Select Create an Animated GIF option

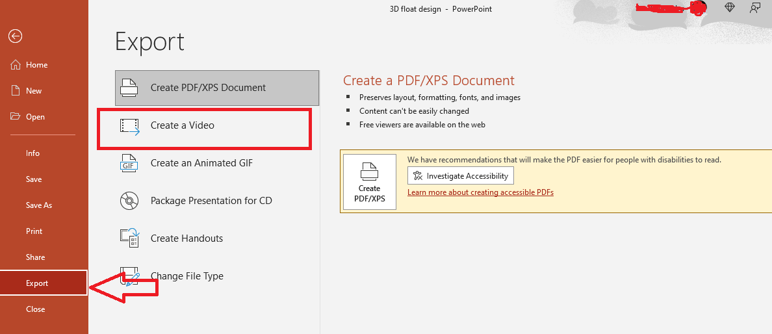tap(217, 163)
